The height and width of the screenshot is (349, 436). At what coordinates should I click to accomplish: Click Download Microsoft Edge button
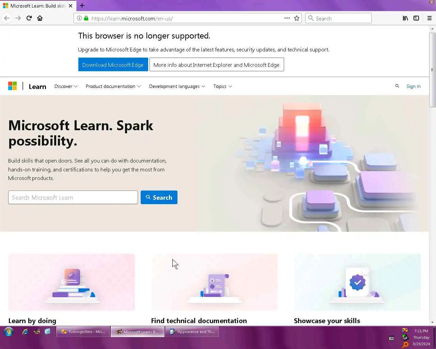coord(113,65)
